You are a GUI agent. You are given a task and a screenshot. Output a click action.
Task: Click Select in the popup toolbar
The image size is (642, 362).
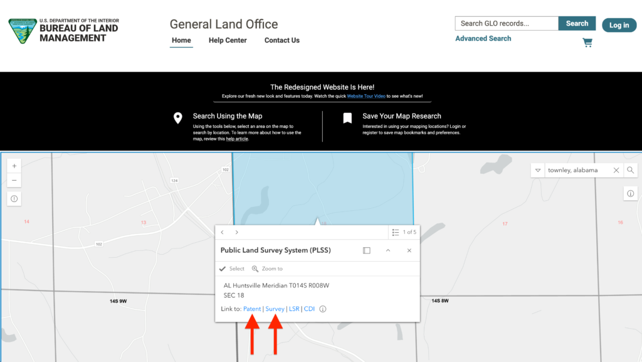232,269
